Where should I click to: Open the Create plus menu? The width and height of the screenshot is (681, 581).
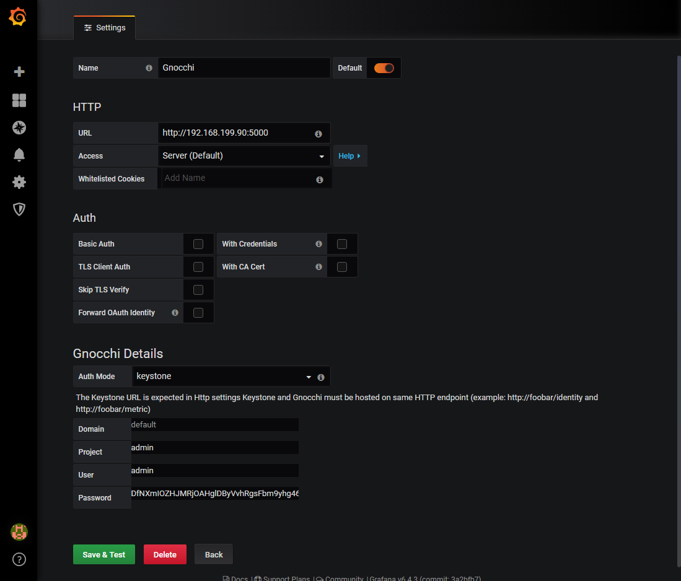19,72
